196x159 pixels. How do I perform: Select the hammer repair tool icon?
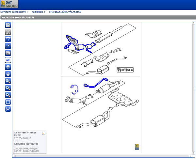8,46
